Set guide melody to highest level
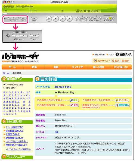The height and width of the screenshot is (161, 136). (x=113, y=18)
